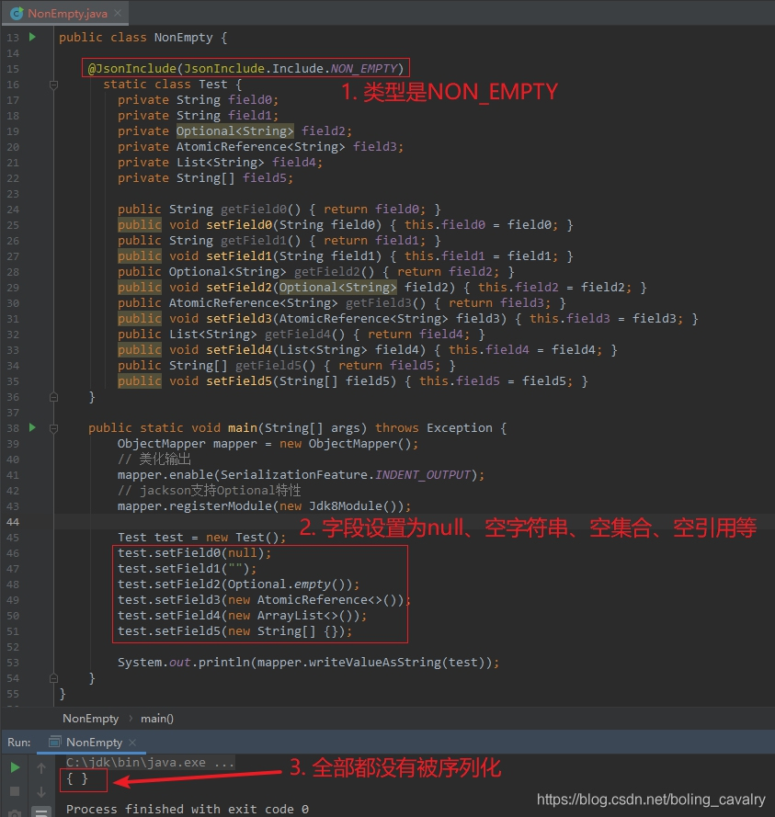Click the up stack trace arrow

pyautogui.click(x=41, y=767)
